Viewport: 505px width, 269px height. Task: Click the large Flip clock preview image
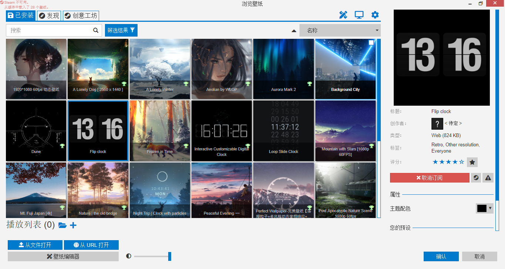coord(442,58)
